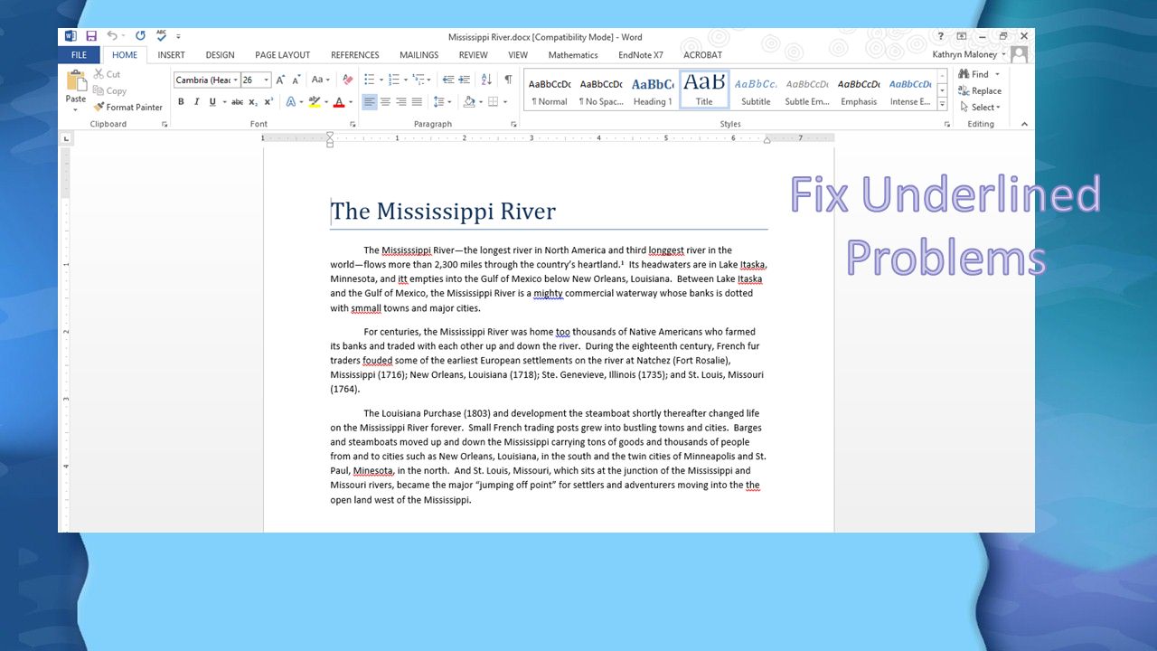Click the Kathryn Maloney account name
Image resolution: width=1157 pixels, height=651 pixels.
965,54
